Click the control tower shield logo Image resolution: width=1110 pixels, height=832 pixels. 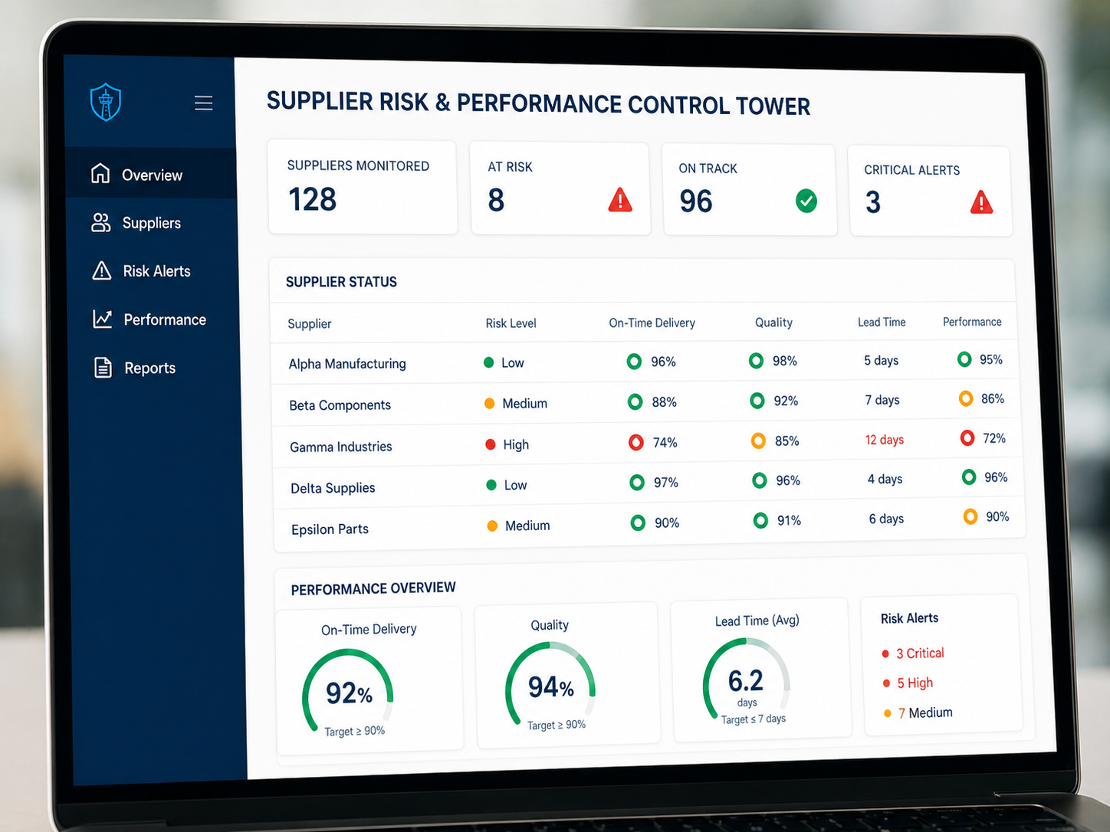tap(106, 102)
